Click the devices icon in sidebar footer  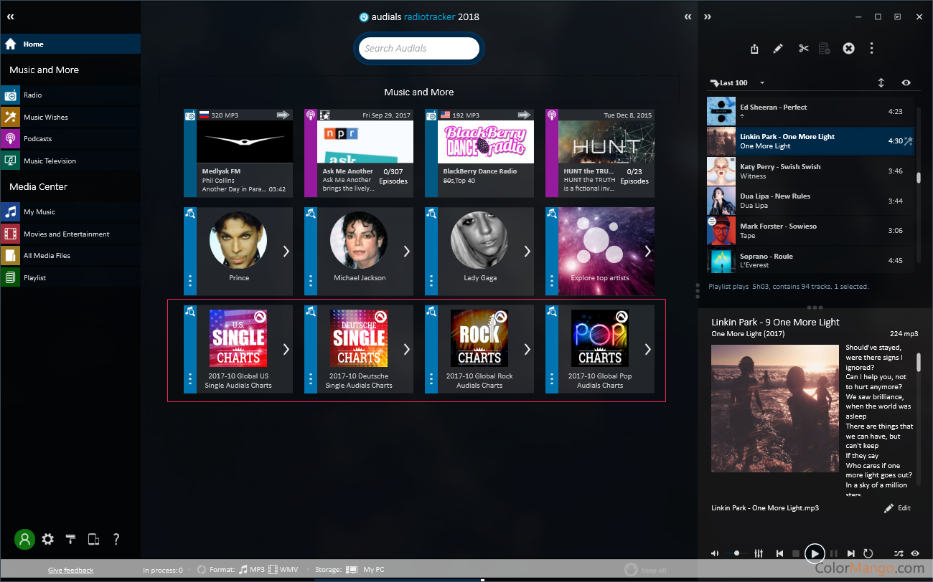93,539
